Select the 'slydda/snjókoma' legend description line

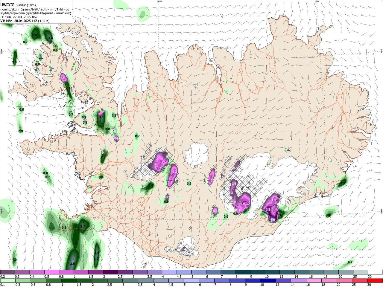[x=36, y=13]
